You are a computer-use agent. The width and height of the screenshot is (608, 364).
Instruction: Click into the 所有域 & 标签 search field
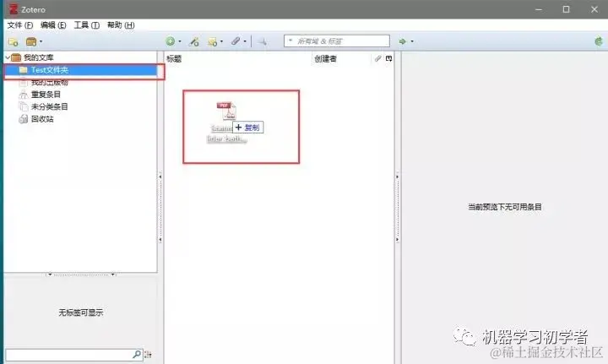click(x=337, y=41)
